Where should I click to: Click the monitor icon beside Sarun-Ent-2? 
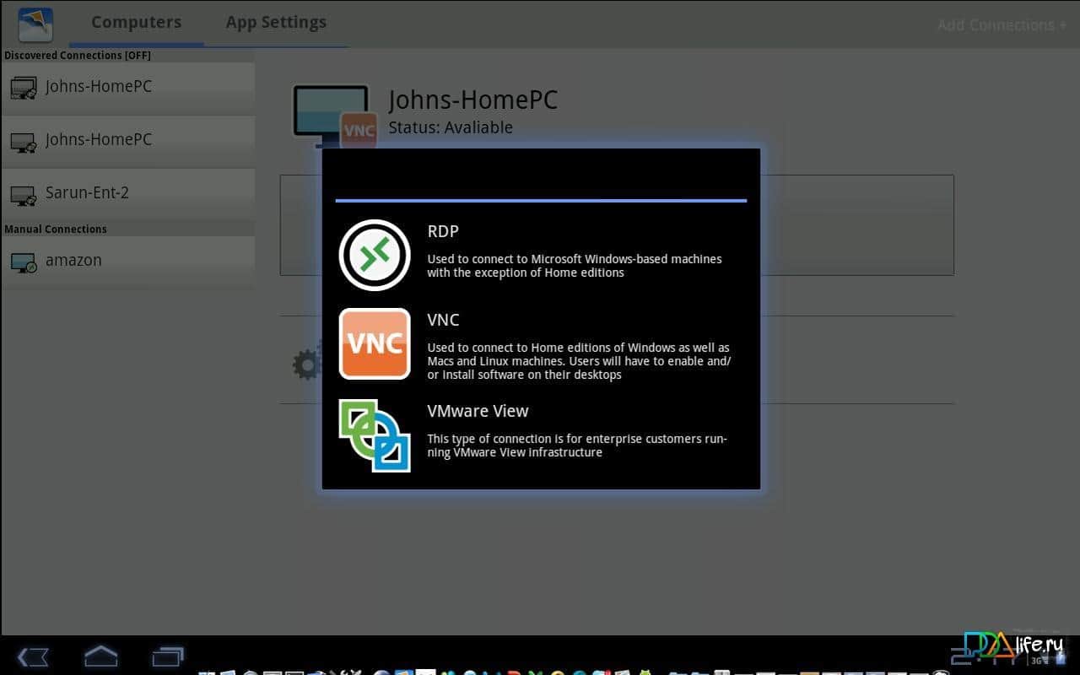(x=24, y=196)
